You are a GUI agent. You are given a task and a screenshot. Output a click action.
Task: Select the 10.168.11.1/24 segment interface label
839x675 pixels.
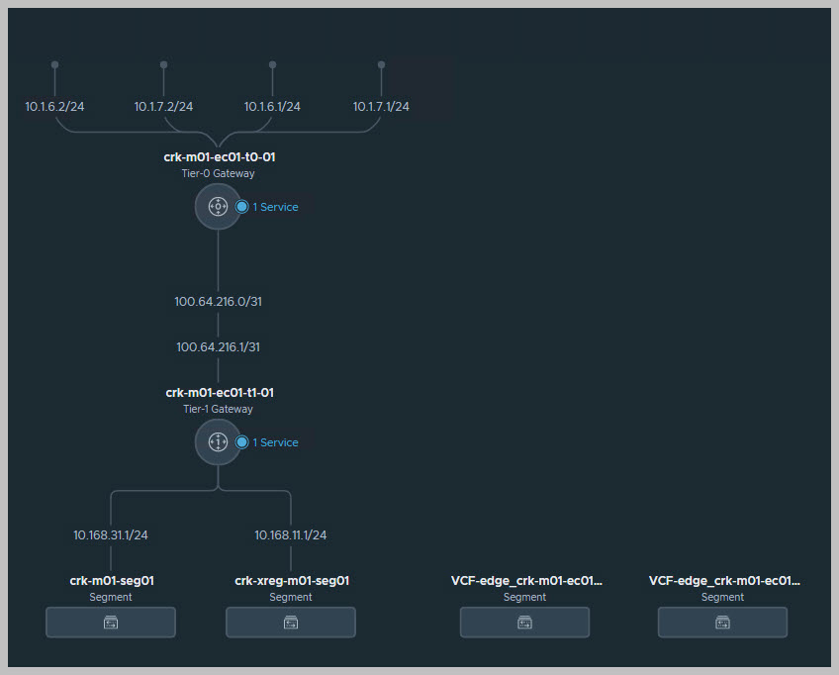(291, 535)
